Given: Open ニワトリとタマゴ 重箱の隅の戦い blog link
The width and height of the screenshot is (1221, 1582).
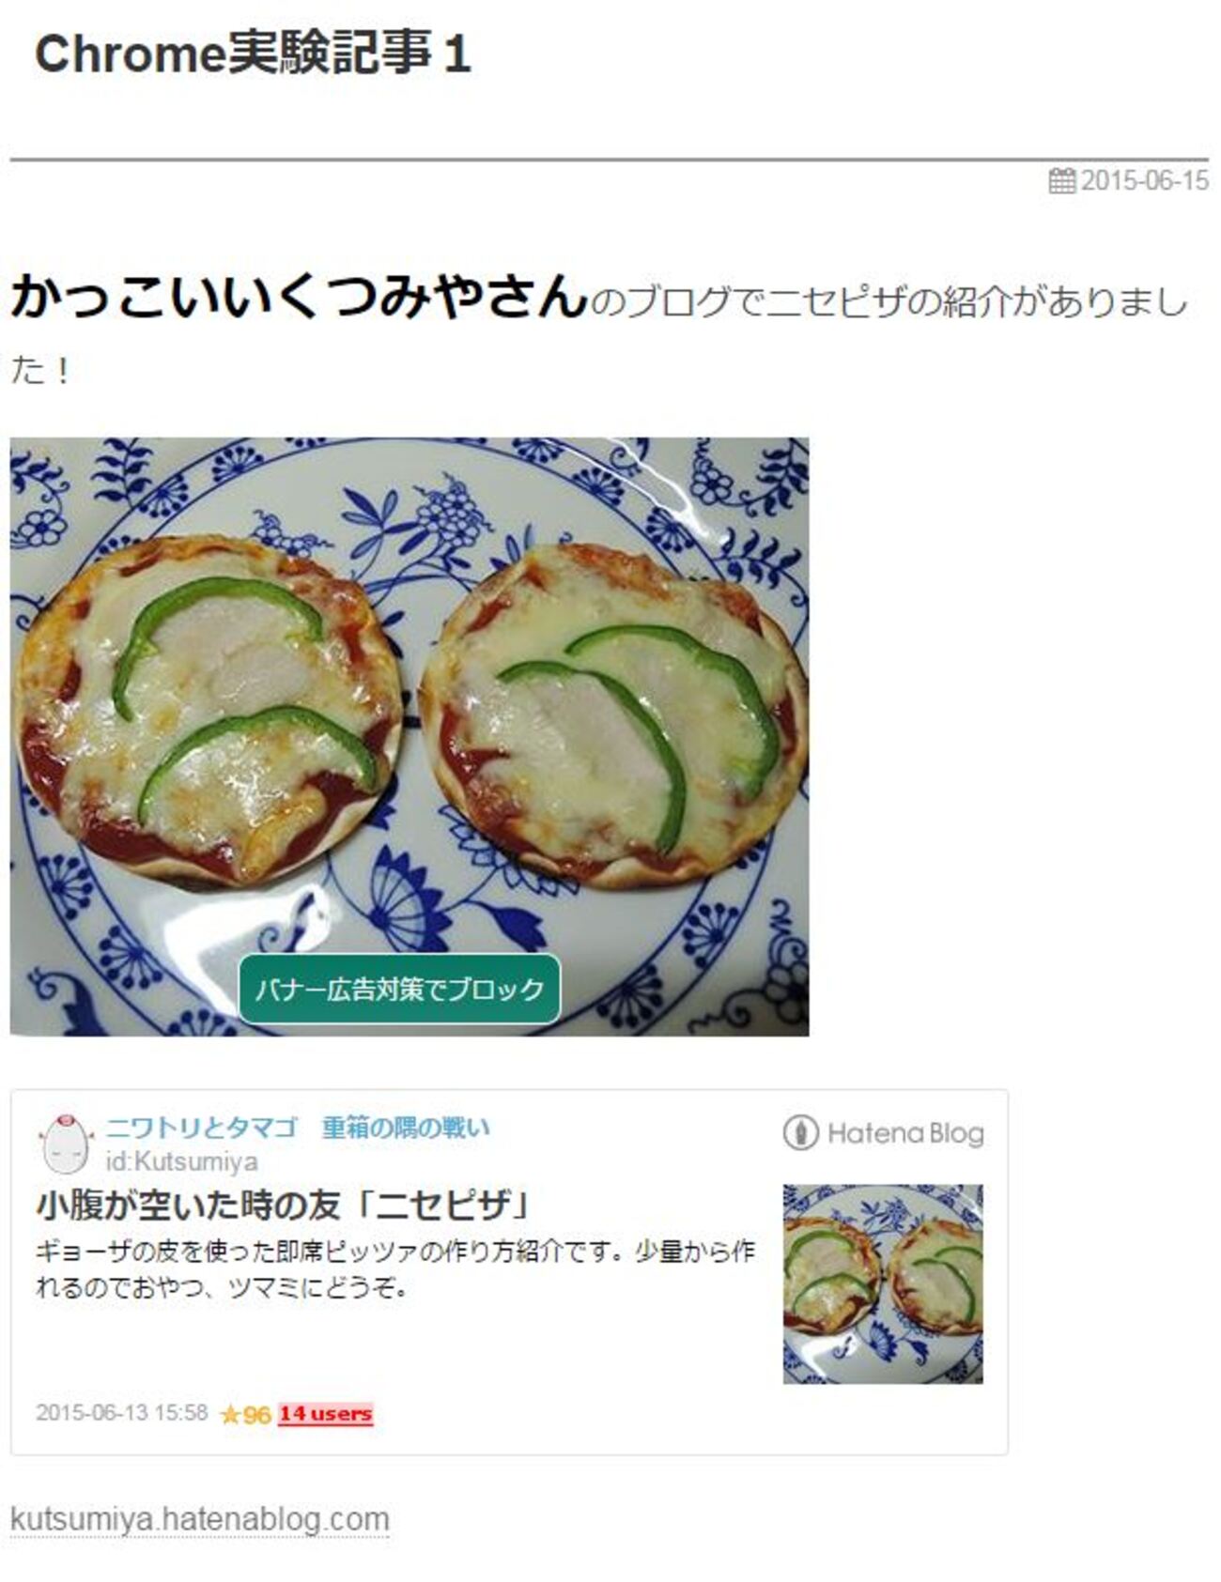Looking at the screenshot, I should tap(298, 1127).
